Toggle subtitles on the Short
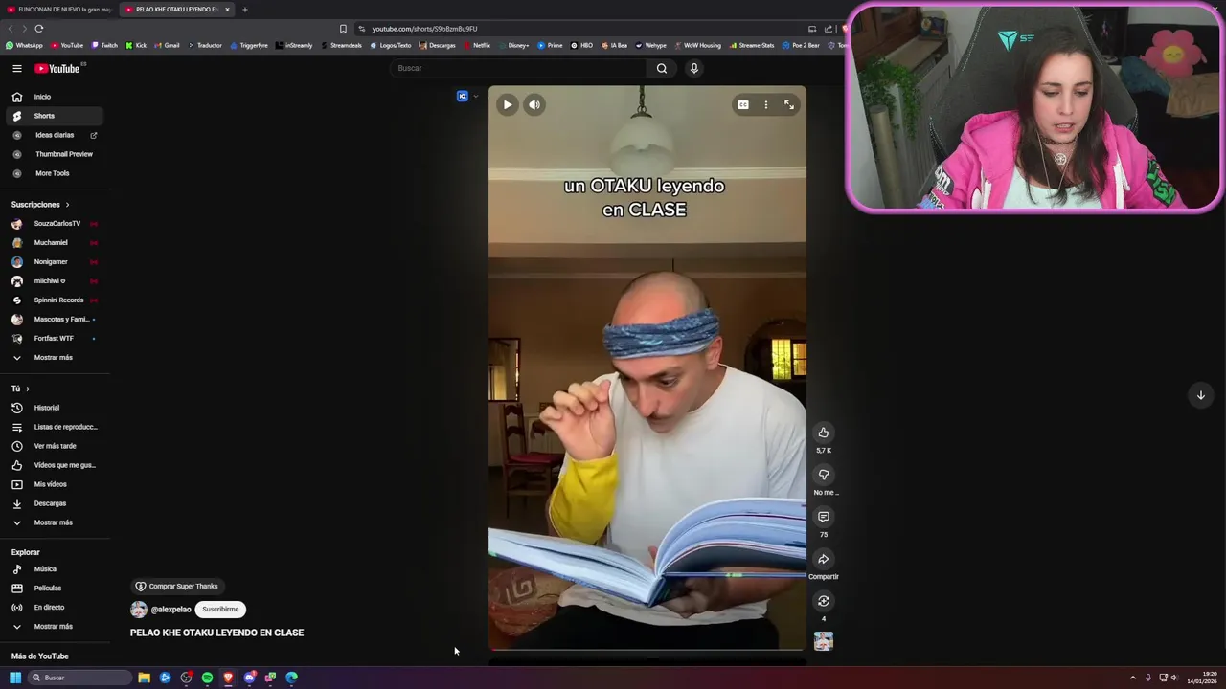The height and width of the screenshot is (689, 1226). coord(743,105)
